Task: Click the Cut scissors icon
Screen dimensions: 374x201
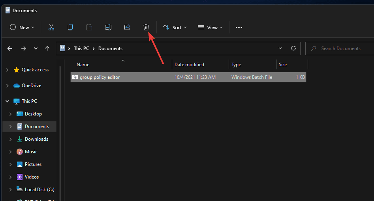Action: [x=51, y=27]
